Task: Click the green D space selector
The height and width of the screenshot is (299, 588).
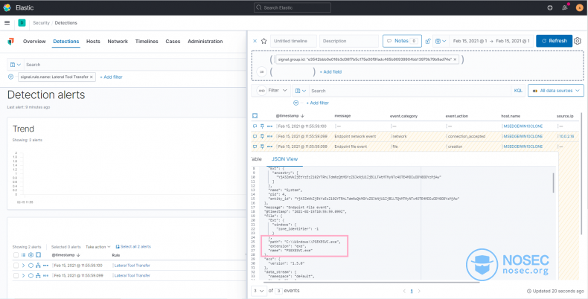Action: pyautogui.click(x=22, y=23)
